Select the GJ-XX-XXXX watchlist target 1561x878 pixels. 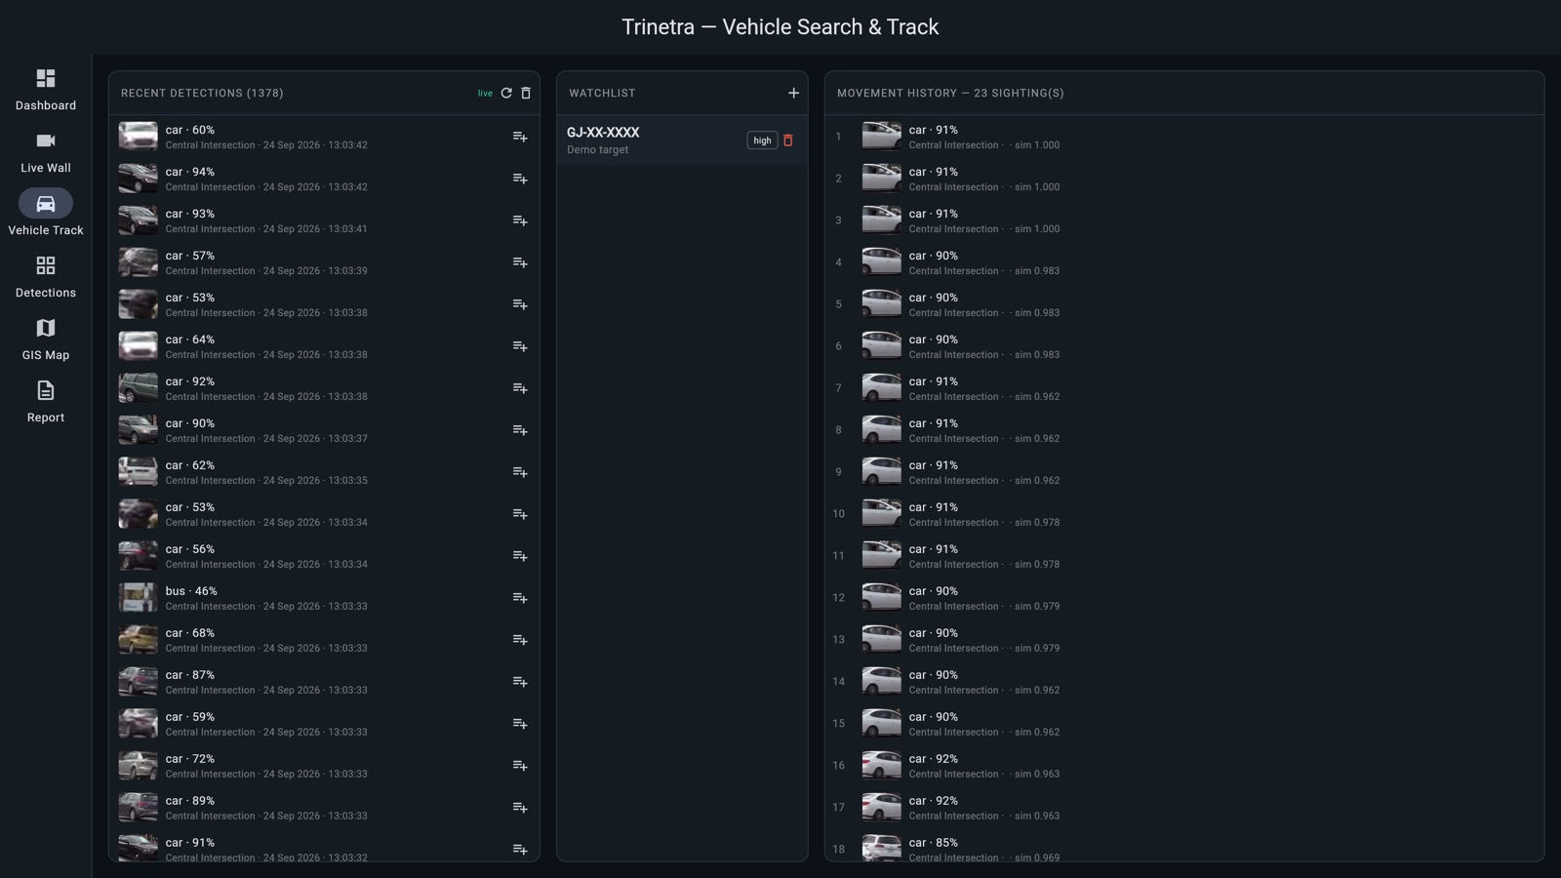pyautogui.click(x=682, y=140)
